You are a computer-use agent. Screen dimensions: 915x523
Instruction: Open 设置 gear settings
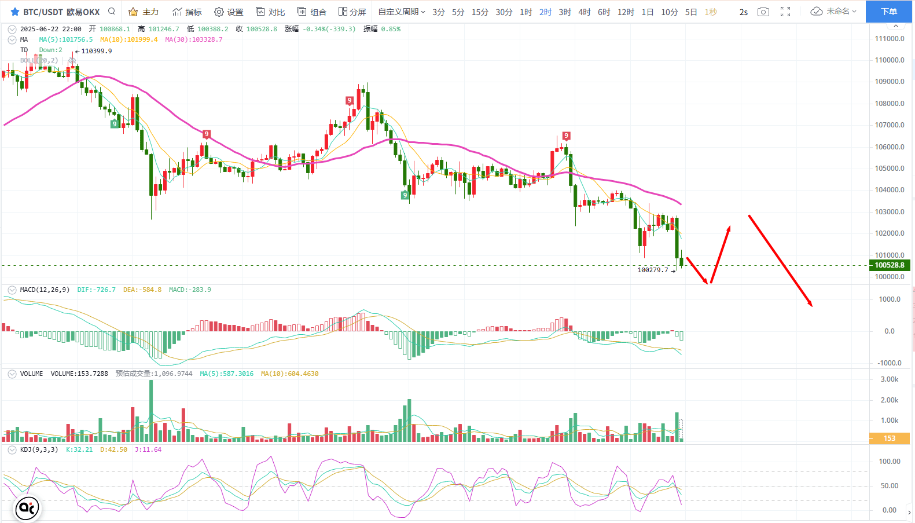point(229,12)
